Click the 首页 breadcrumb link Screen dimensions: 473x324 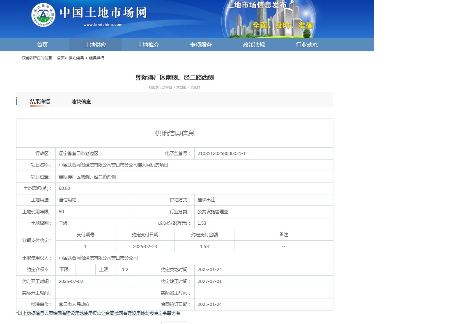[x=61, y=58]
